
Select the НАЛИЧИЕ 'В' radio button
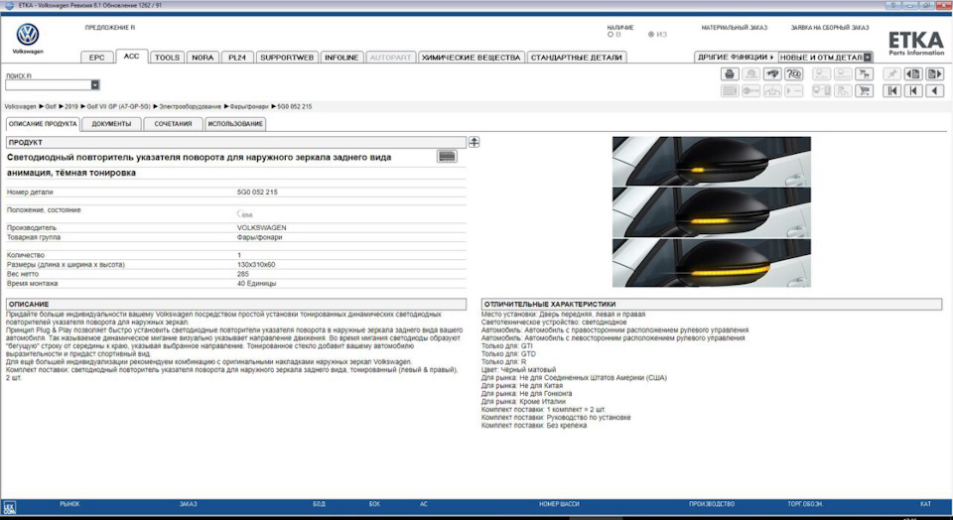point(611,35)
